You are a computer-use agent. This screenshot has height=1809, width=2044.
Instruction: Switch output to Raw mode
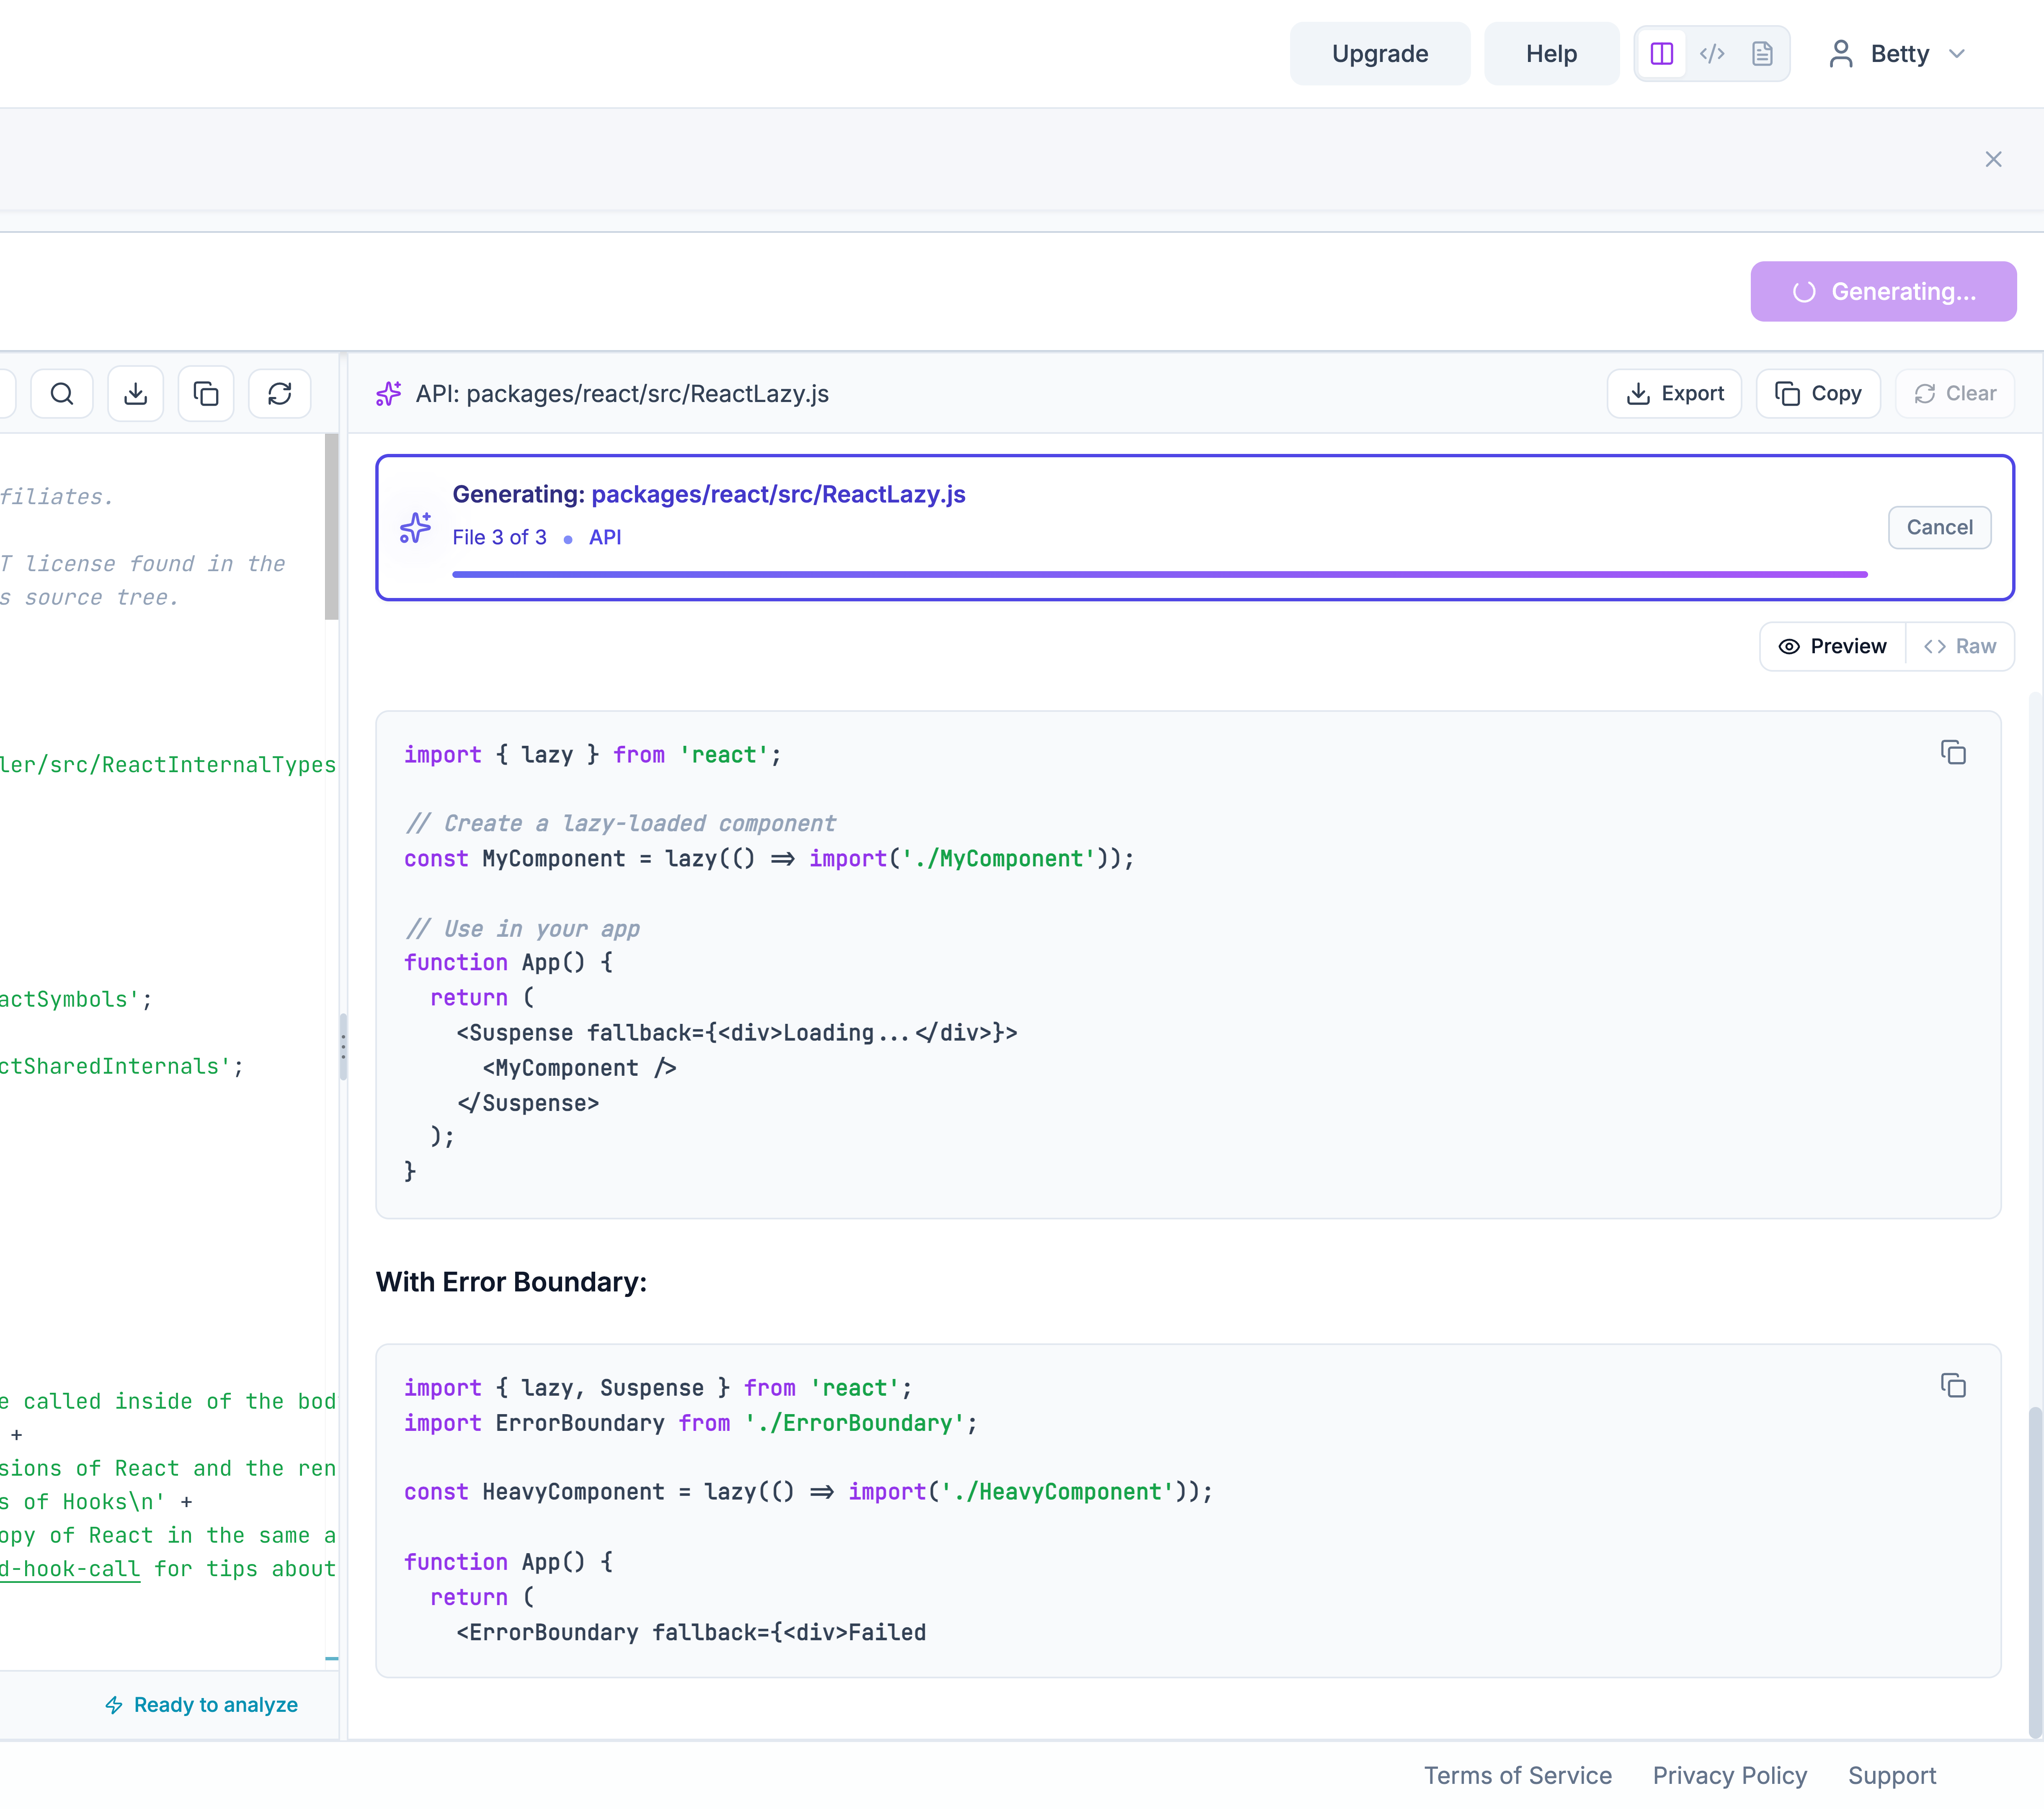coord(1959,646)
